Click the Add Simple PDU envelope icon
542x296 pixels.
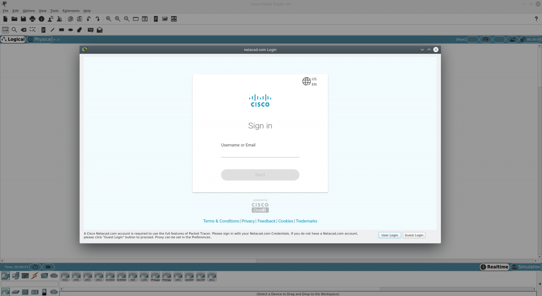tap(91, 30)
